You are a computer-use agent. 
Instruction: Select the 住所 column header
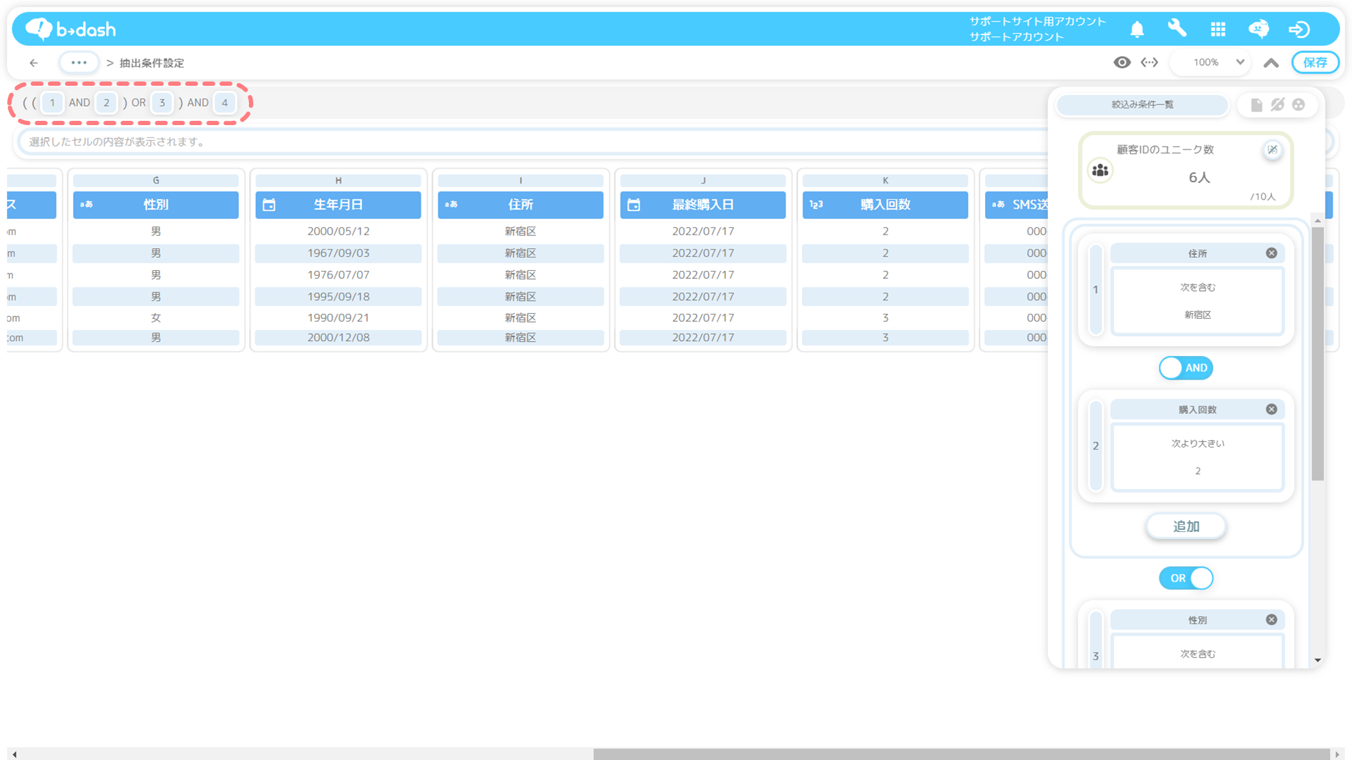[x=521, y=204]
